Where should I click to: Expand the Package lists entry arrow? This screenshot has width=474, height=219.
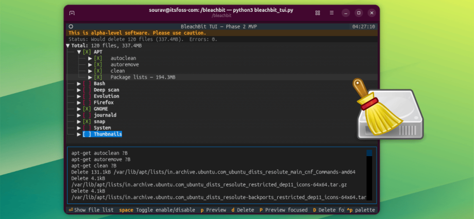point(90,77)
